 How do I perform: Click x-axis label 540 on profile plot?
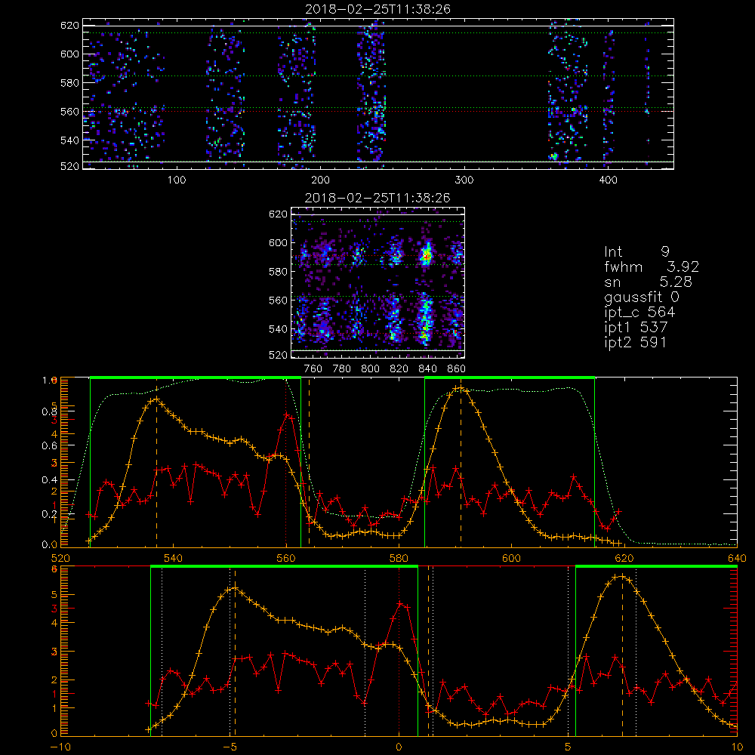coord(174,558)
